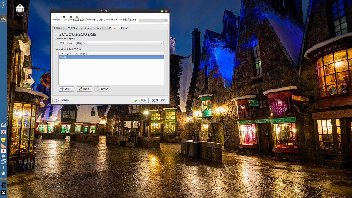Open the ホーム desktop icon

[x=20, y=10]
